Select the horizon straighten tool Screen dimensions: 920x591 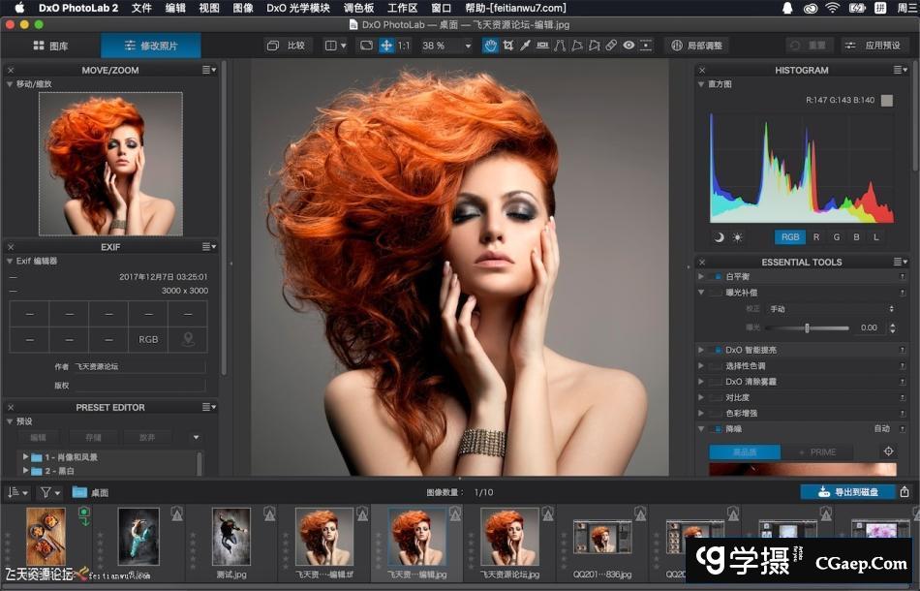point(542,46)
